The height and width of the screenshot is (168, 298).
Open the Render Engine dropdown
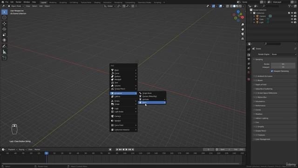click(284, 54)
